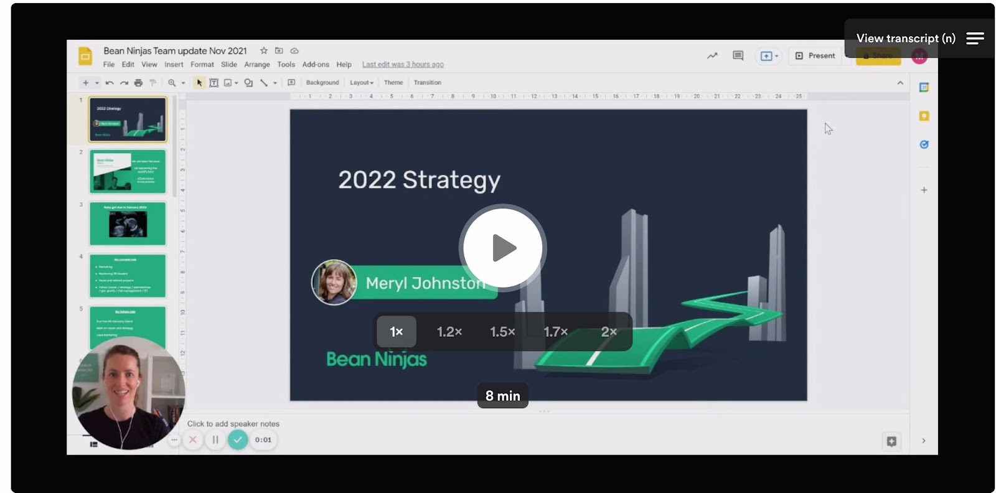Open the Help menu
The height and width of the screenshot is (493, 996).
(344, 65)
